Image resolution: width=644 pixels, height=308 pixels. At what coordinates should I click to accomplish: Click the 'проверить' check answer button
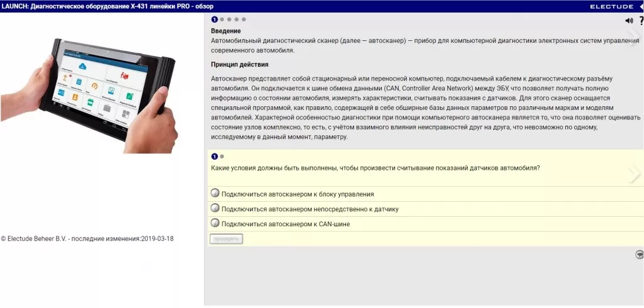226,239
